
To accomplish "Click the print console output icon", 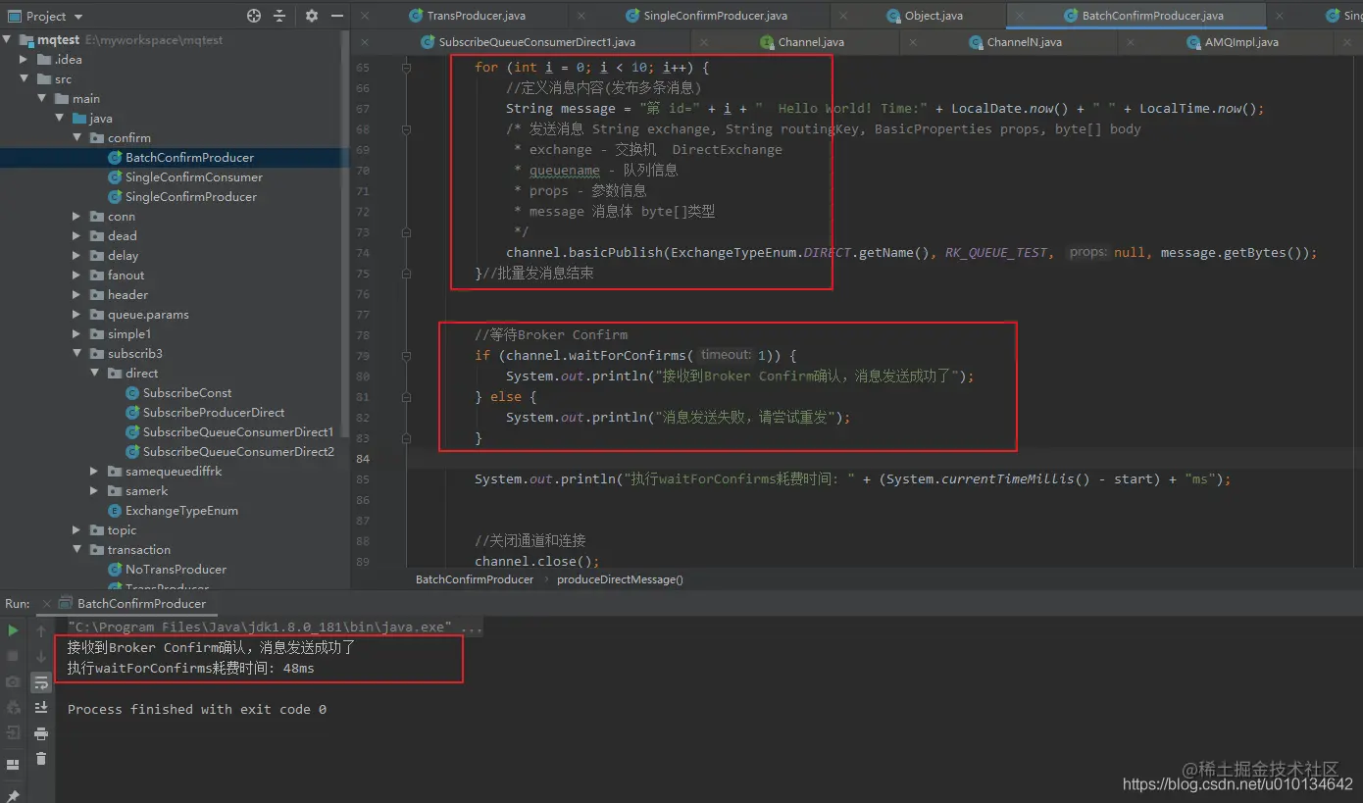I will (x=41, y=732).
